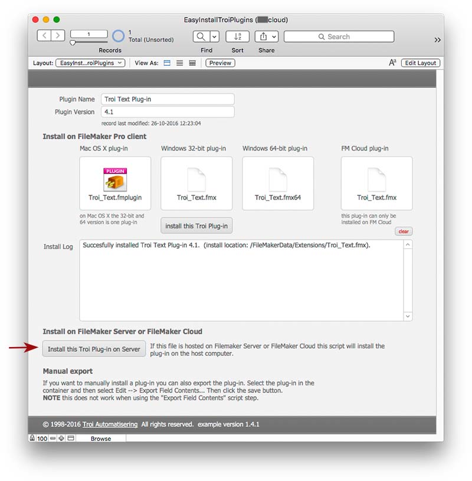The image size is (472, 481).
Task: Switch to Table view icon
Action: pos(192,63)
